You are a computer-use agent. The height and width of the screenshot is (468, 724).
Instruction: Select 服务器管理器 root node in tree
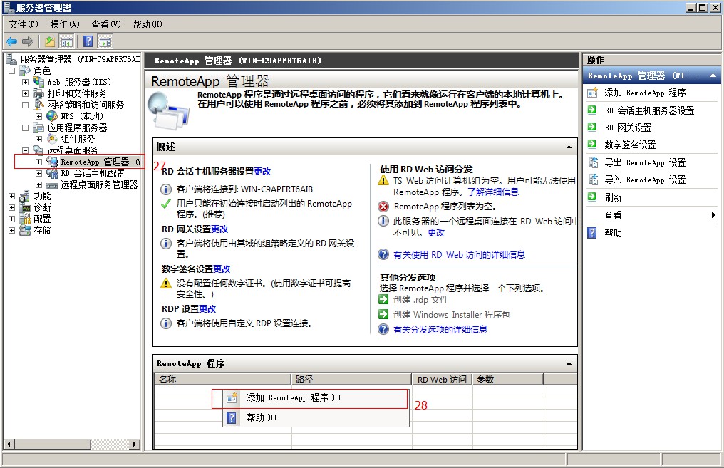79,59
